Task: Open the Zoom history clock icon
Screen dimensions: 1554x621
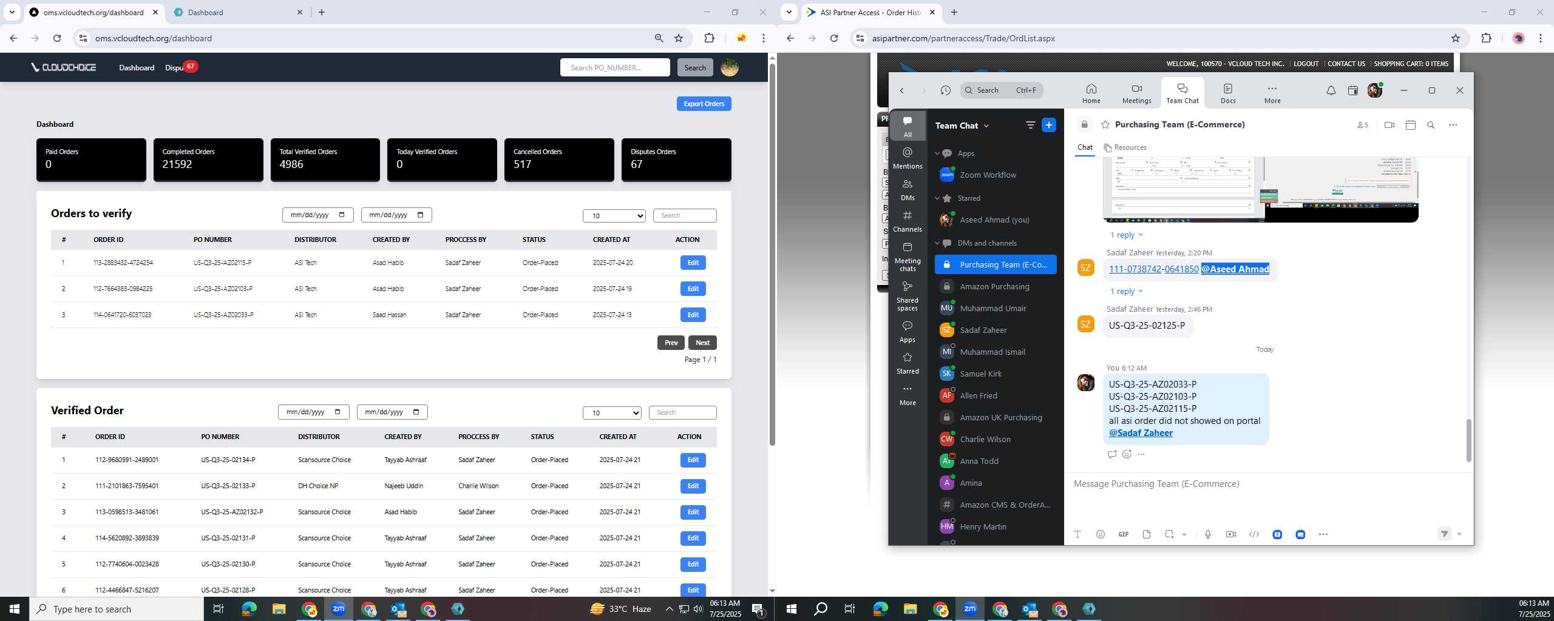Action: pyautogui.click(x=946, y=90)
